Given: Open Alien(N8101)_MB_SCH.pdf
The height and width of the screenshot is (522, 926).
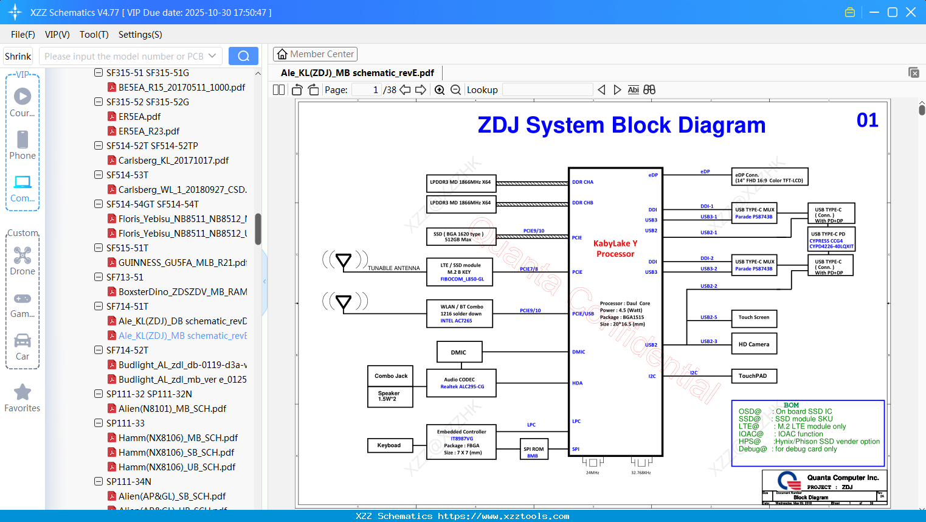Looking at the screenshot, I should 172,408.
